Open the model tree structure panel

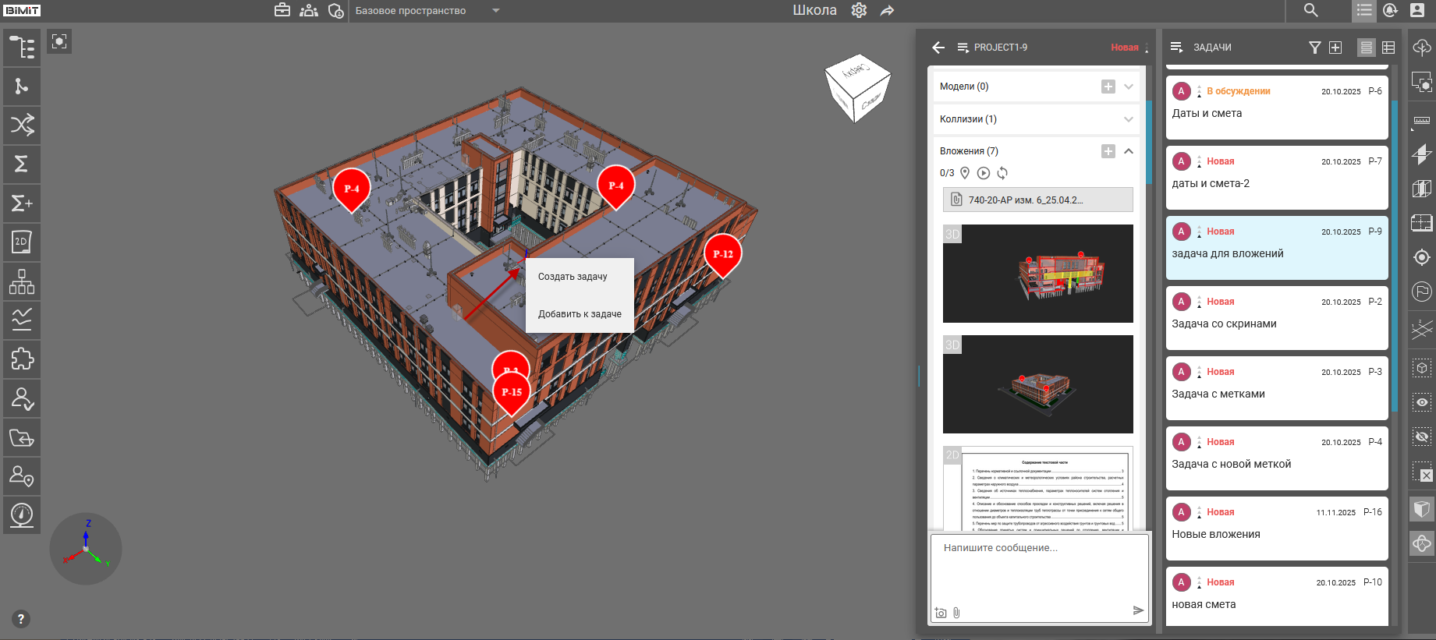point(22,48)
